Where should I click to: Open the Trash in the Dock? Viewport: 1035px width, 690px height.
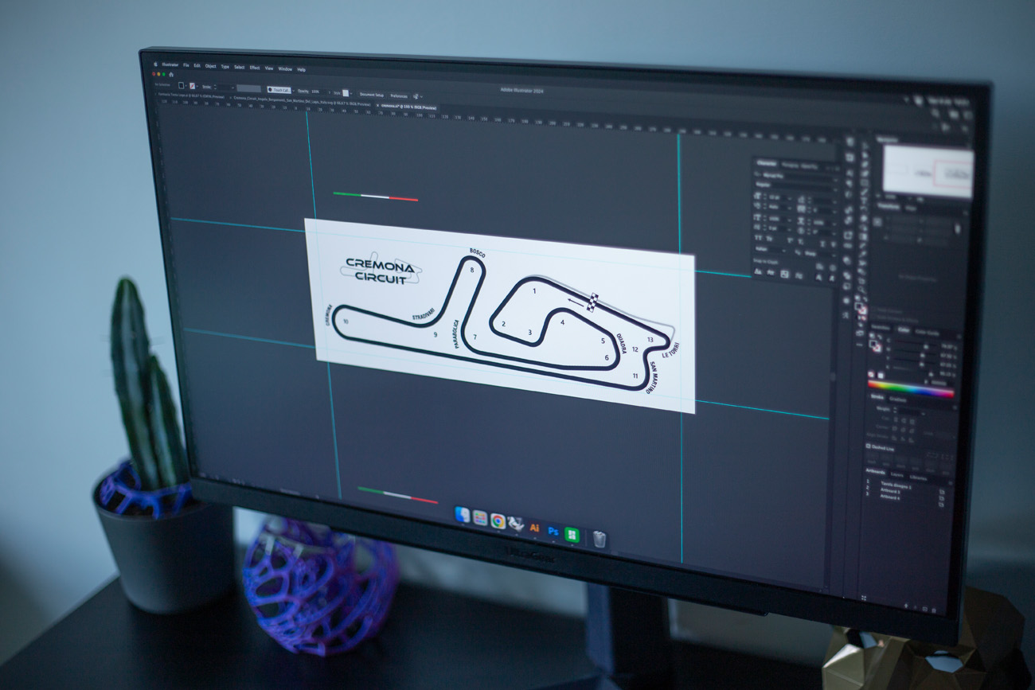click(600, 539)
